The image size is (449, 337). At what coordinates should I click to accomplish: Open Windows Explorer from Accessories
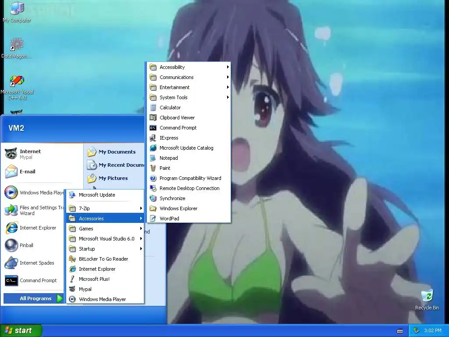tap(189, 208)
